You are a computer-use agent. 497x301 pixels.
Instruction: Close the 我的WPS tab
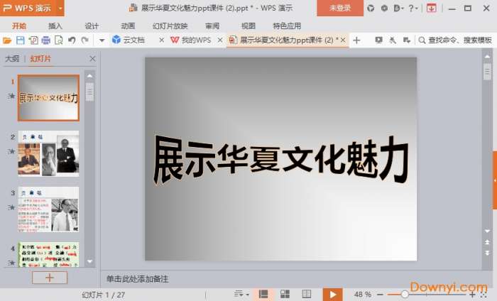tap(220, 40)
